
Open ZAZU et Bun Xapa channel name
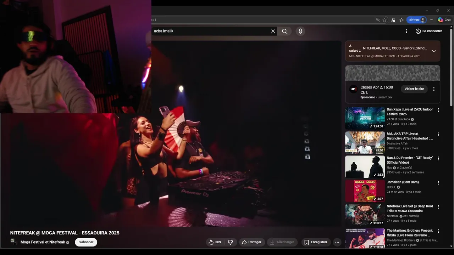pos(398,119)
